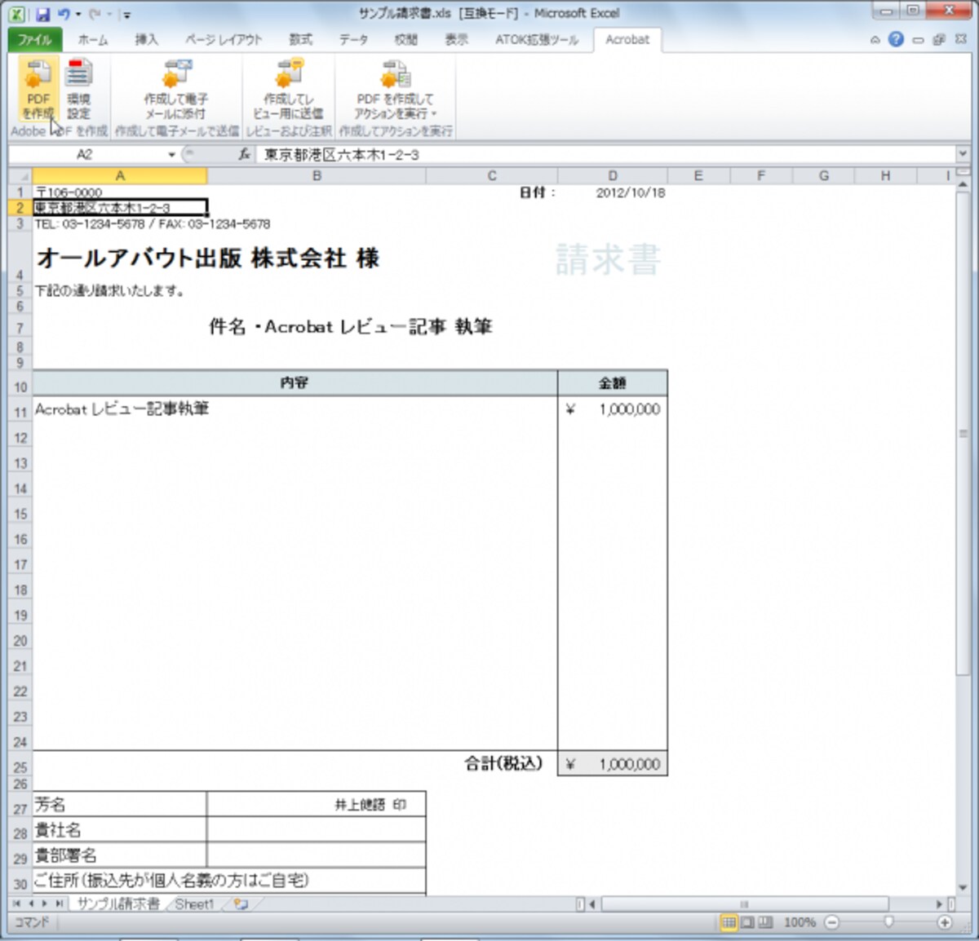The image size is (979, 941).
Task: Click the Name Box showing A2
Action: coord(85,154)
